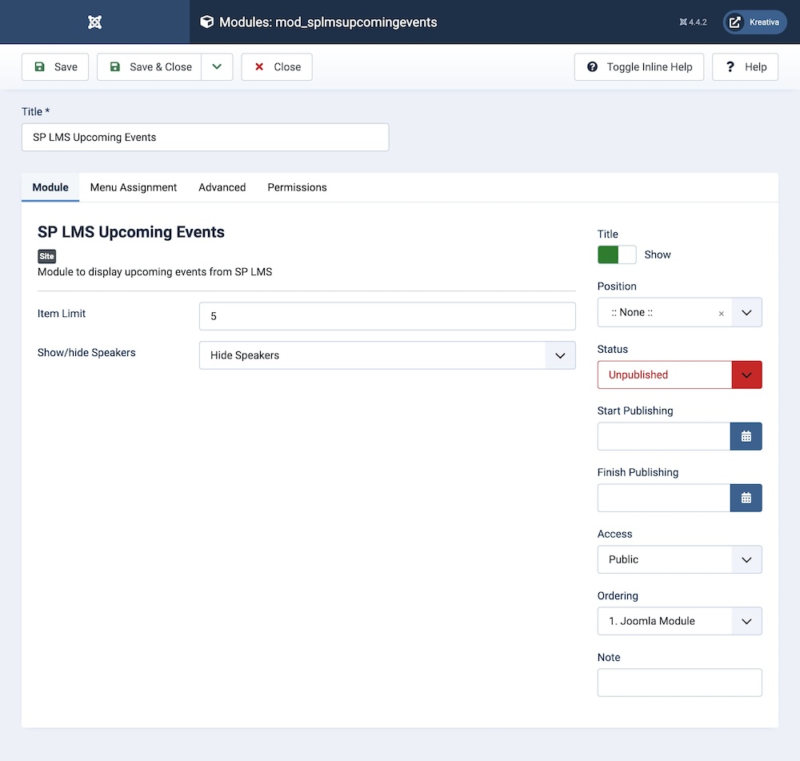Click the Save button
The image size is (800, 761).
(x=55, y=67)
